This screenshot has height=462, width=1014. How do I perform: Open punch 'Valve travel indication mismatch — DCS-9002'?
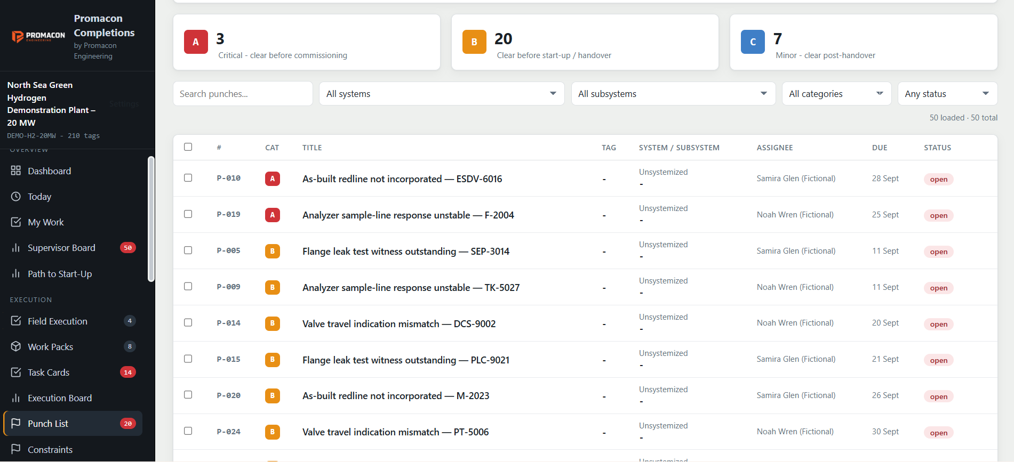click(399, 323)
